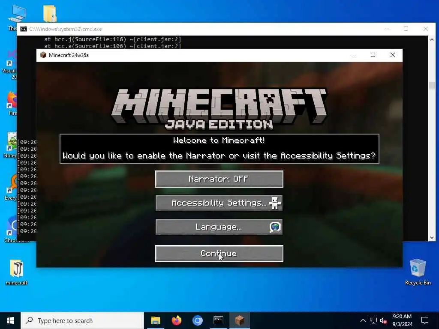This screenshot has height=329, width=439.
Task: Click Continue on the welcome screen
Action: pos(219,254)
